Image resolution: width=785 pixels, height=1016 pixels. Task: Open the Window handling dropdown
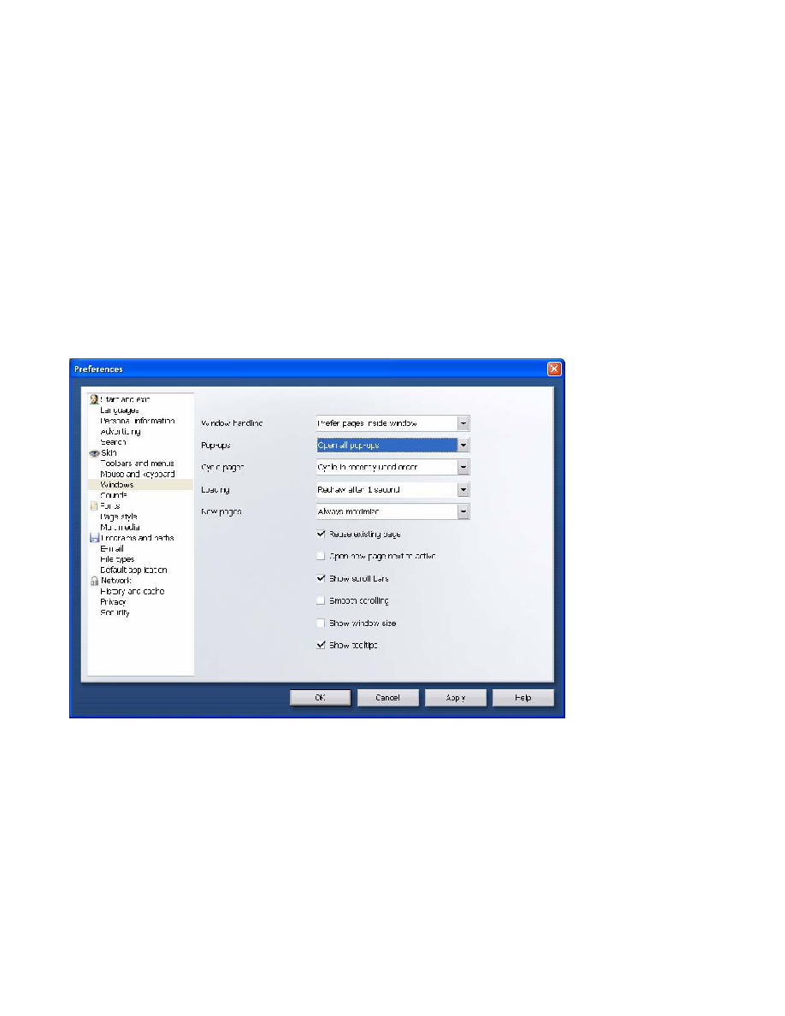(392, 423)
